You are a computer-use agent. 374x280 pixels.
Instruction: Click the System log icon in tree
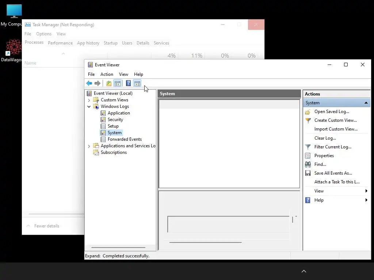tap(103, 133)
